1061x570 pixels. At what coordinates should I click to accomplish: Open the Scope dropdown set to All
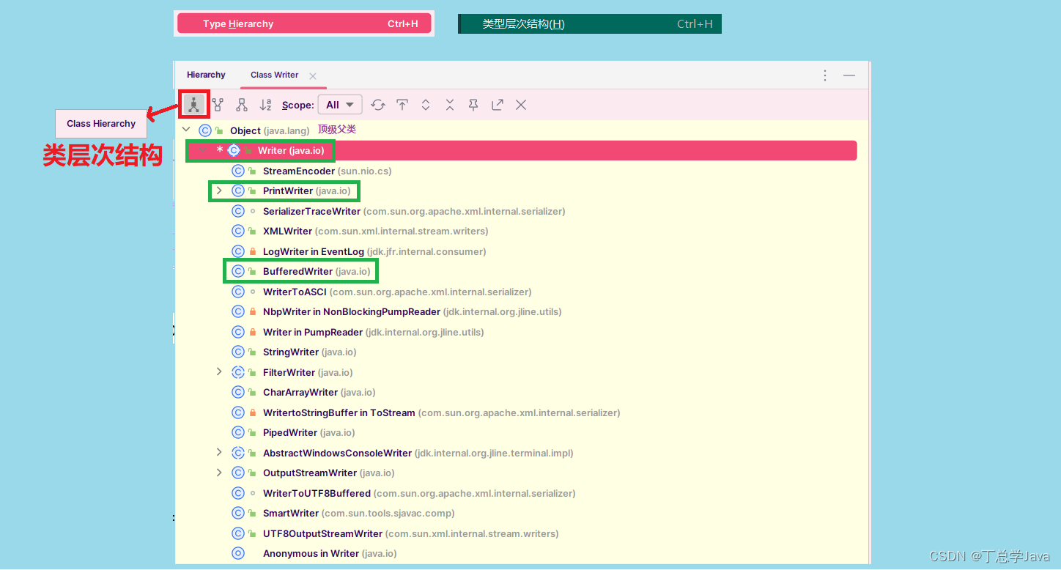click(x=339, y=104)
